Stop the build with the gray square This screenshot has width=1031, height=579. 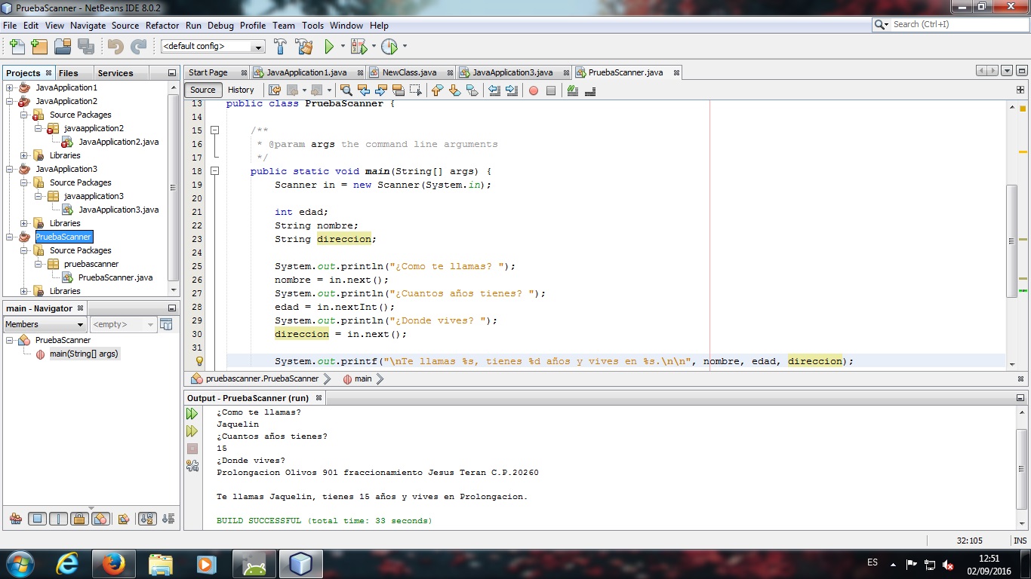coord(192,448)
